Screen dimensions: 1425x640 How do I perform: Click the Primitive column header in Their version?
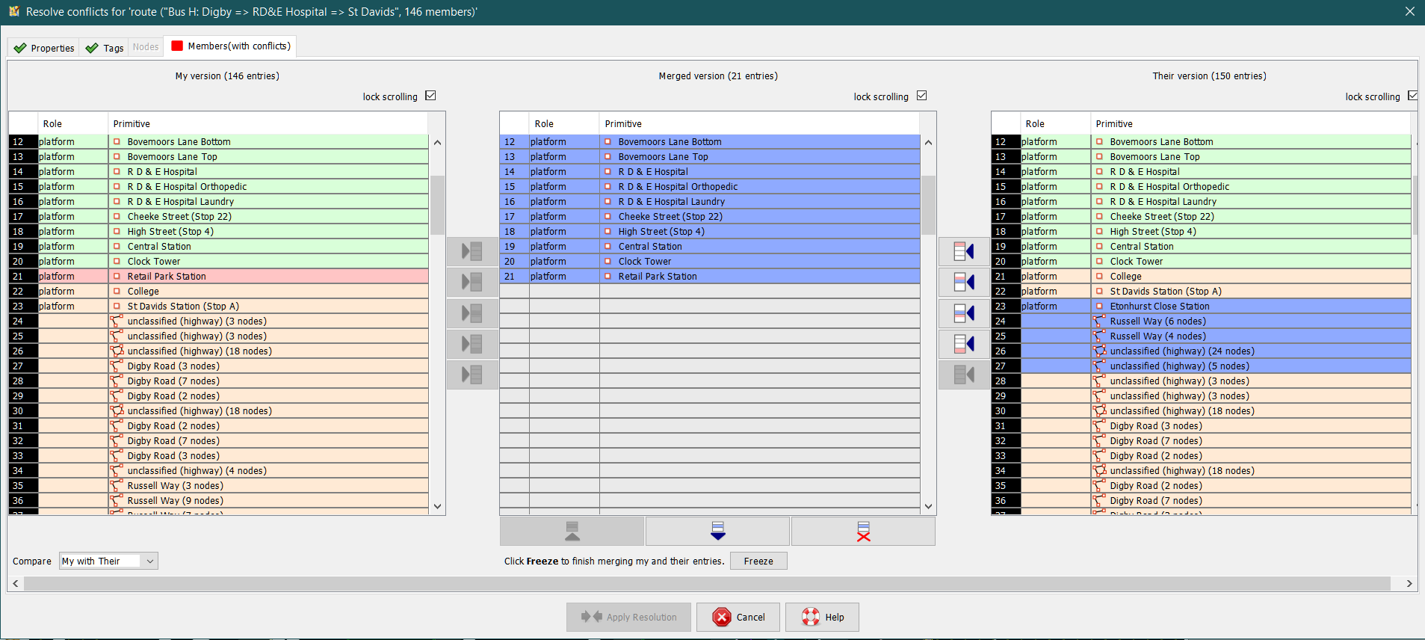pos(1251,123)
